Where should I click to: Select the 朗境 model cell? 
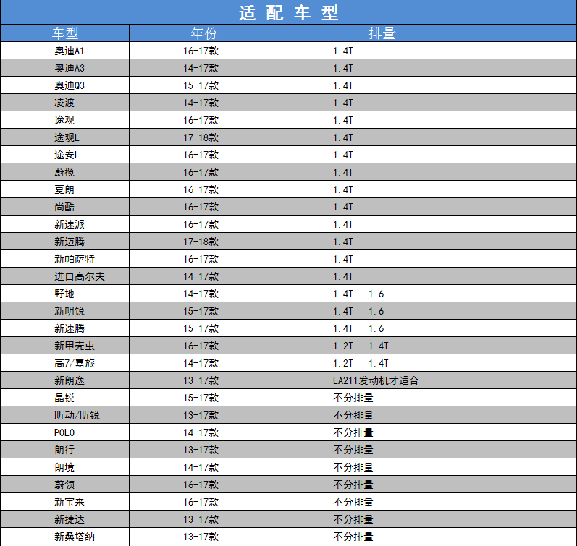(x=64, y=467)
